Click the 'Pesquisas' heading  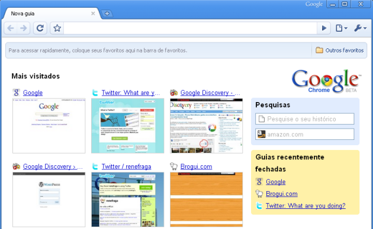(272, 105)
